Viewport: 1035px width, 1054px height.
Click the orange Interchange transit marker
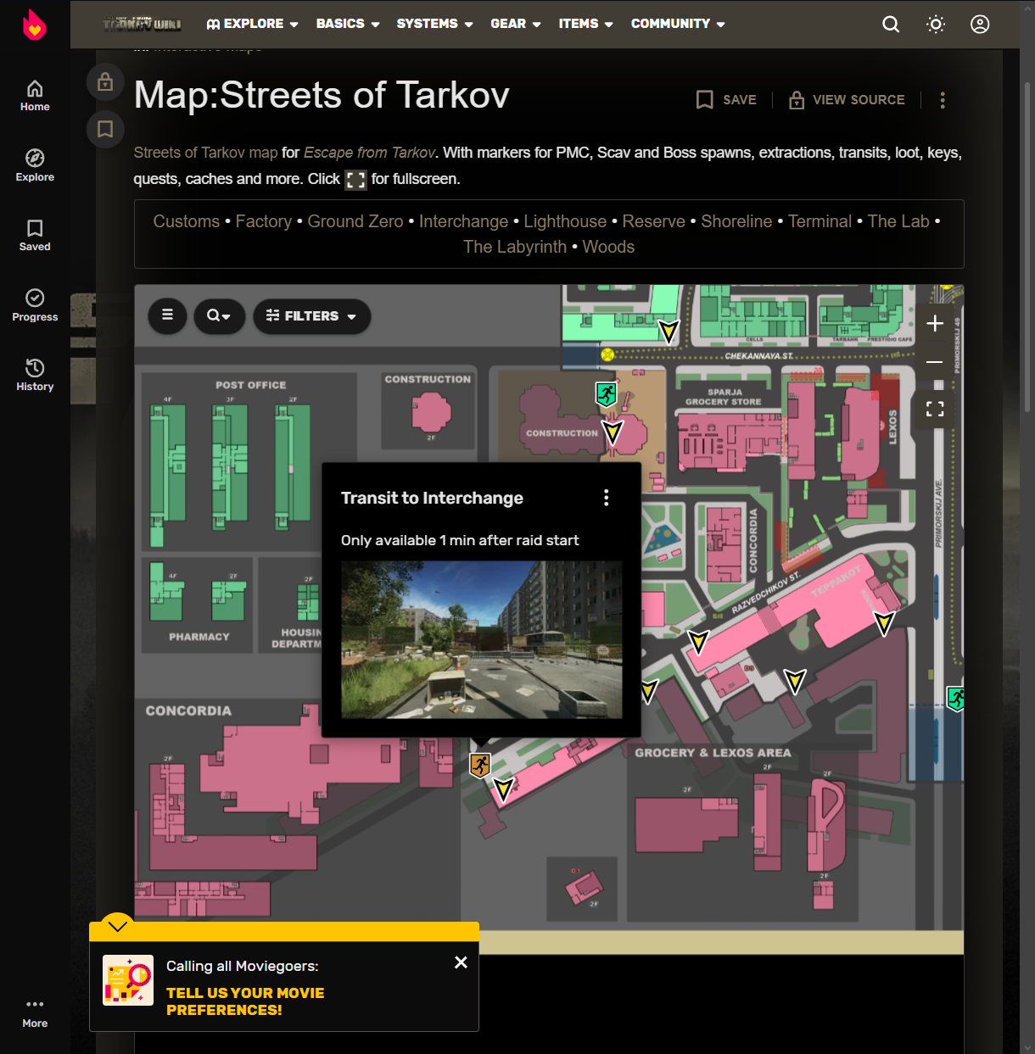pos(480,766)
